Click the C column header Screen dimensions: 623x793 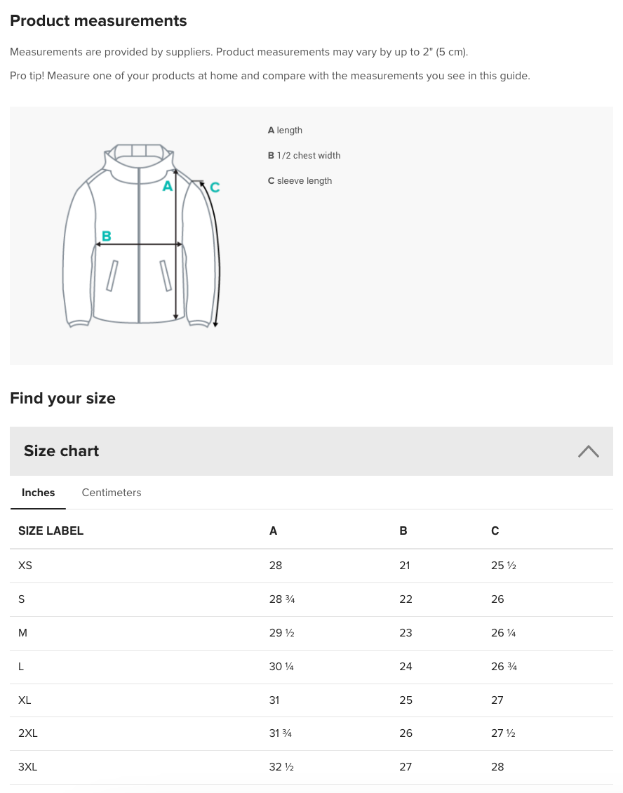pyautogui.click(x=495, y=531)
